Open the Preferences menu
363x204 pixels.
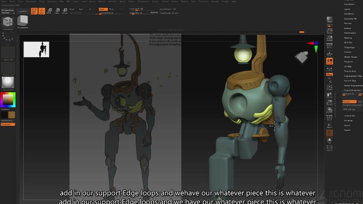tap(143, 1)
